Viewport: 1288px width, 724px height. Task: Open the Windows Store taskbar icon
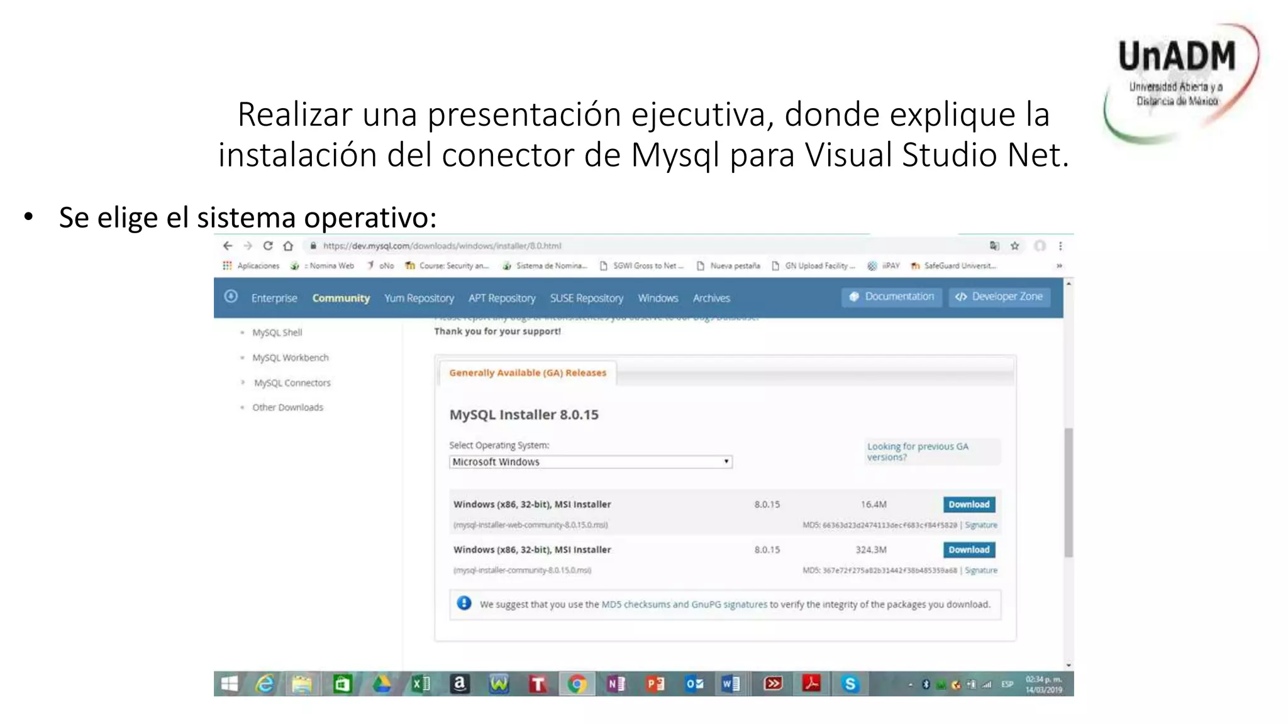341,684
